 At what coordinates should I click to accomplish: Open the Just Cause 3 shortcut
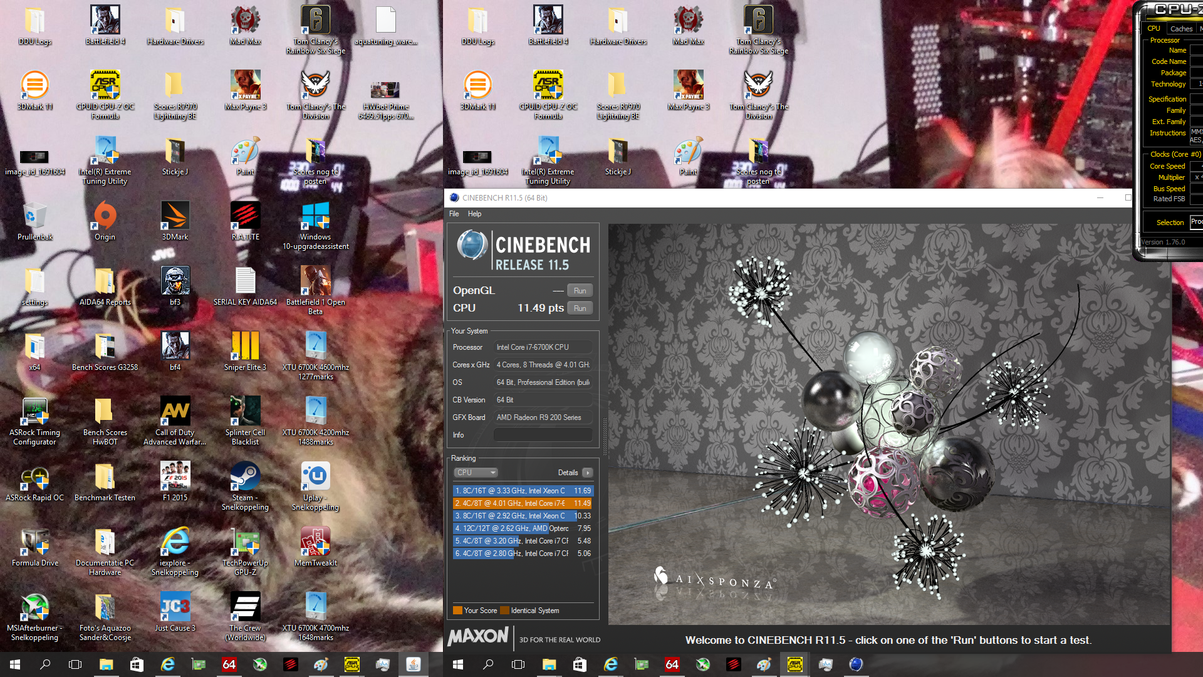(175, 612)
